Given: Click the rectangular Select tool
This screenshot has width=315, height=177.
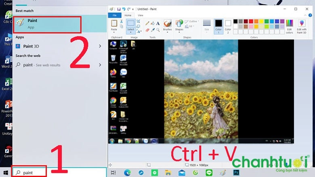Looking at the screenshot, I should tap(131, 23).
